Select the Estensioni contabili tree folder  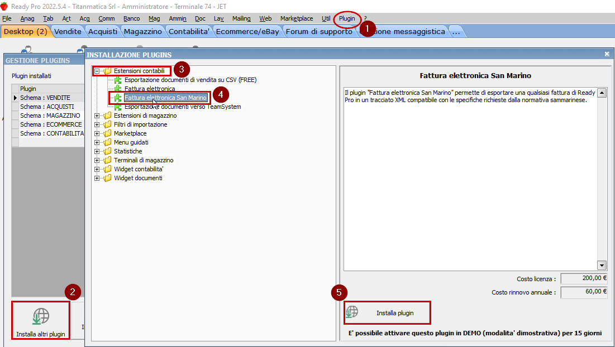[139, 71]
